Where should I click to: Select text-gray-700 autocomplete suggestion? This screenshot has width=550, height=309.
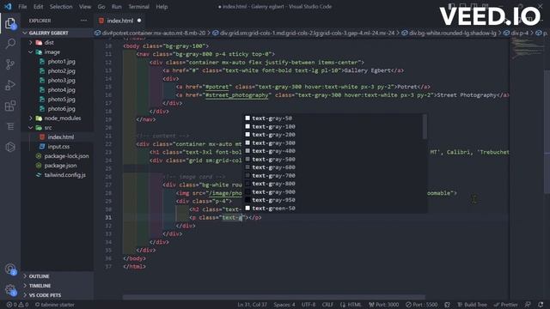[x=273, y=175]
